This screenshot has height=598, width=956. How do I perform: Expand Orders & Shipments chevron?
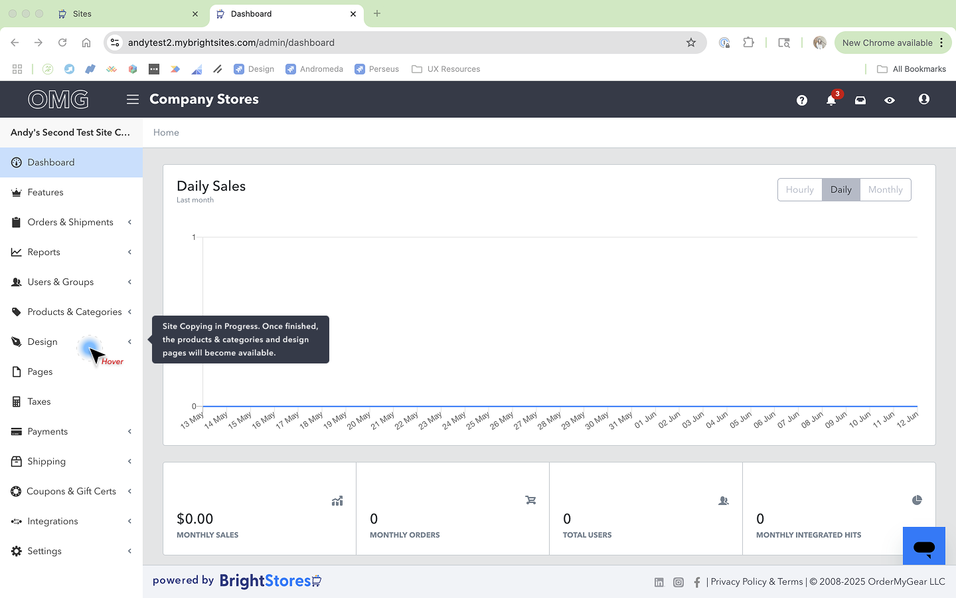[x=129, y=223]
